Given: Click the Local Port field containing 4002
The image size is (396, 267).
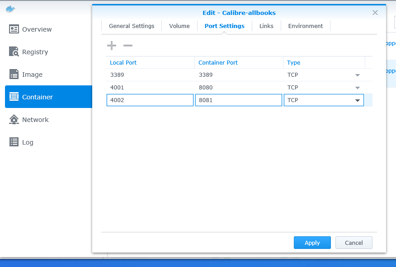Looking at the screenshot, I should [x=150, y=100].
